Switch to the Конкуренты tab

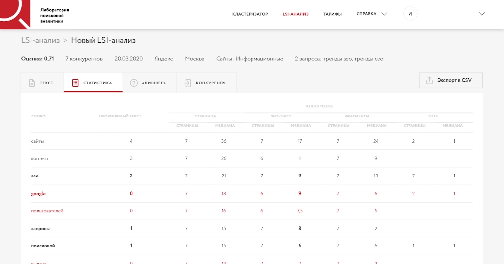206,83
